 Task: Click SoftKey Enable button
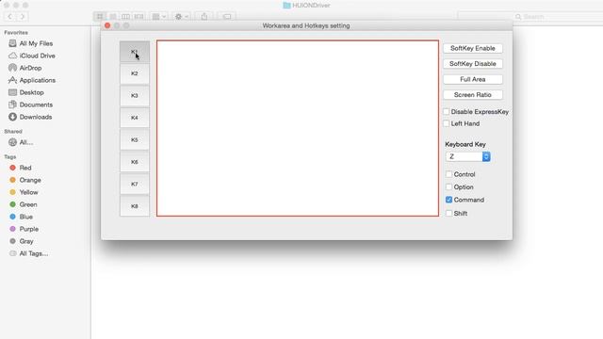click(473, 48)
